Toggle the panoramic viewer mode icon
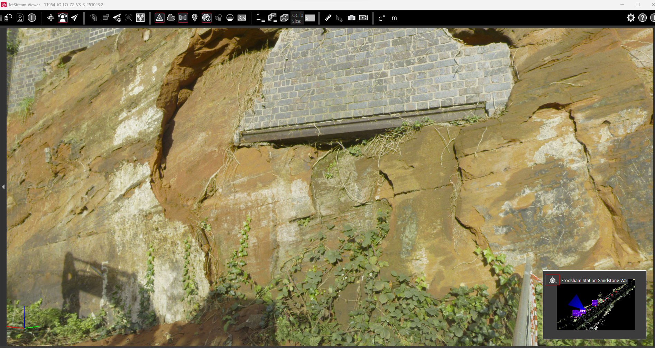 (63, 18)
